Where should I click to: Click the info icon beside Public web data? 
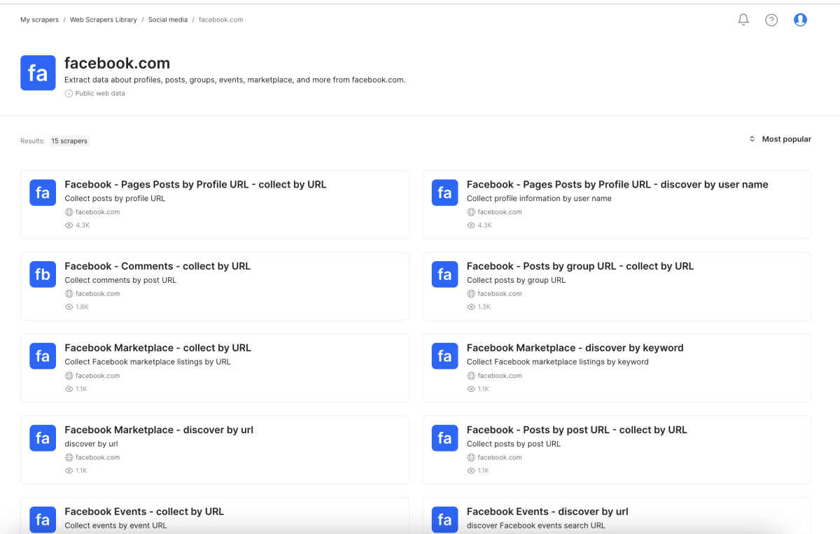click(69, 93)
